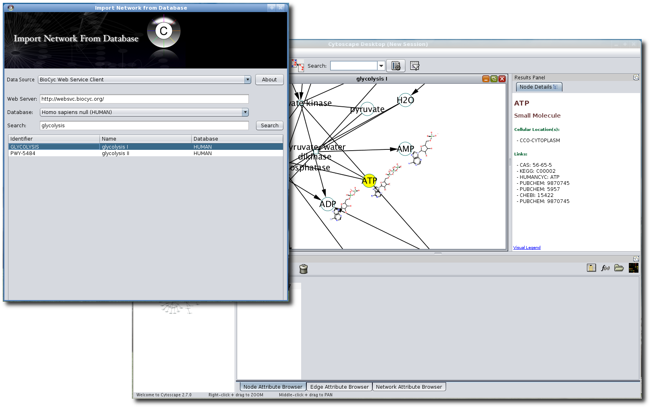Open search configuration options button
The image size is (651, 408).
point(396,66)
